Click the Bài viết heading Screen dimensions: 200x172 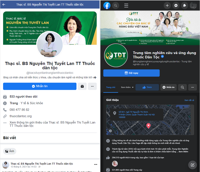pos(10,138)
